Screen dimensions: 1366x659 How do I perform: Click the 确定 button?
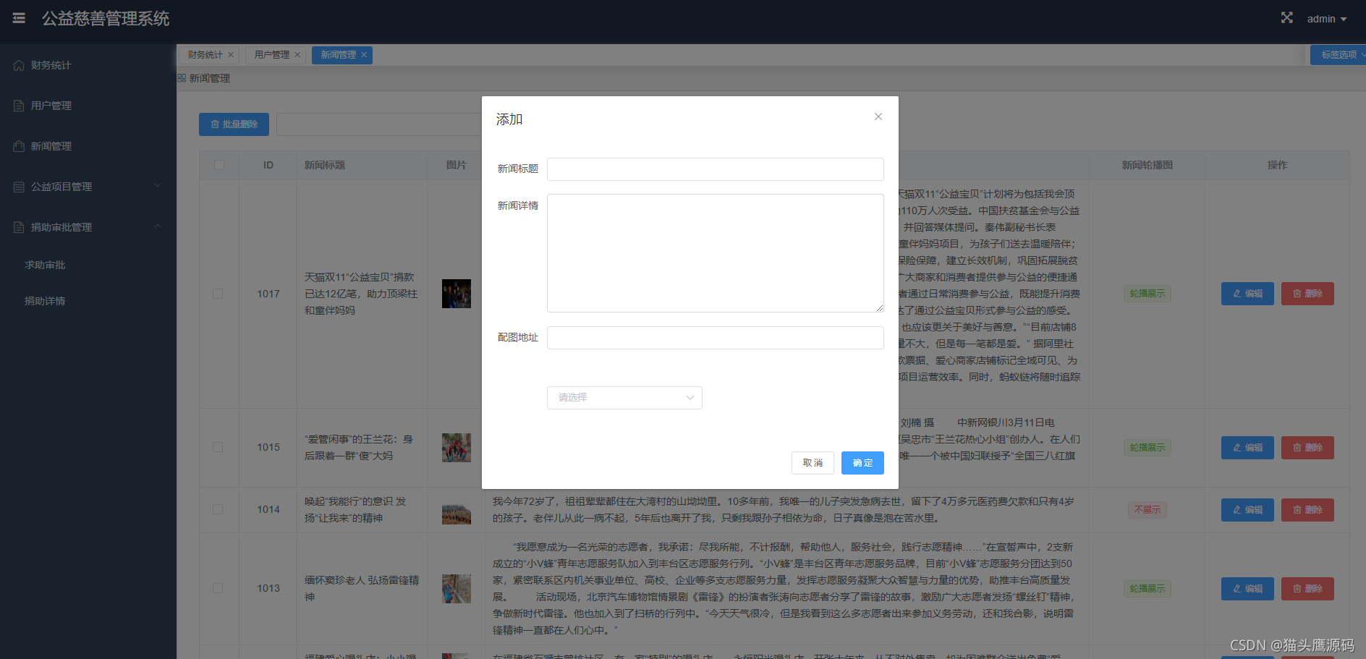click(862, 463)
